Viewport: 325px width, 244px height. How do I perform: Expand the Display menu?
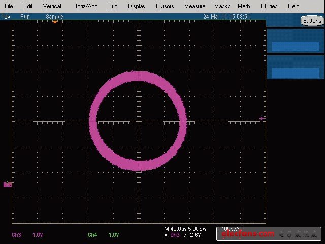coord(137,6)
